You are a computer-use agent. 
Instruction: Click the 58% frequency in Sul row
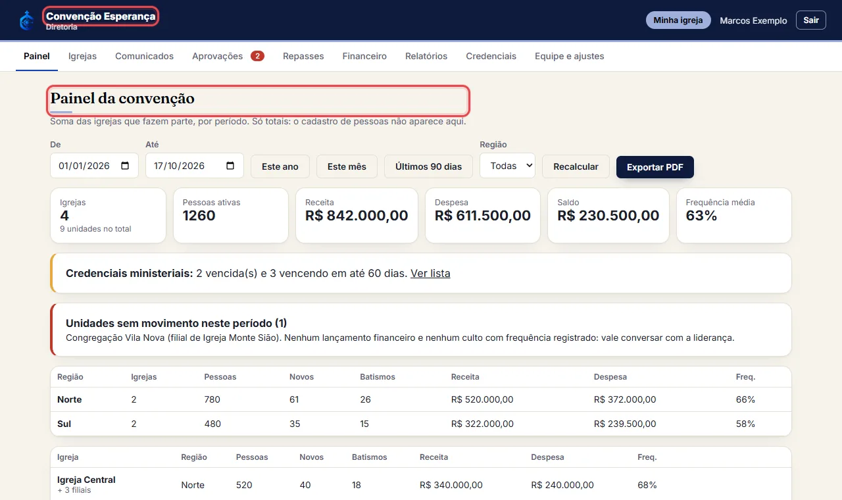tap(745, 424)
